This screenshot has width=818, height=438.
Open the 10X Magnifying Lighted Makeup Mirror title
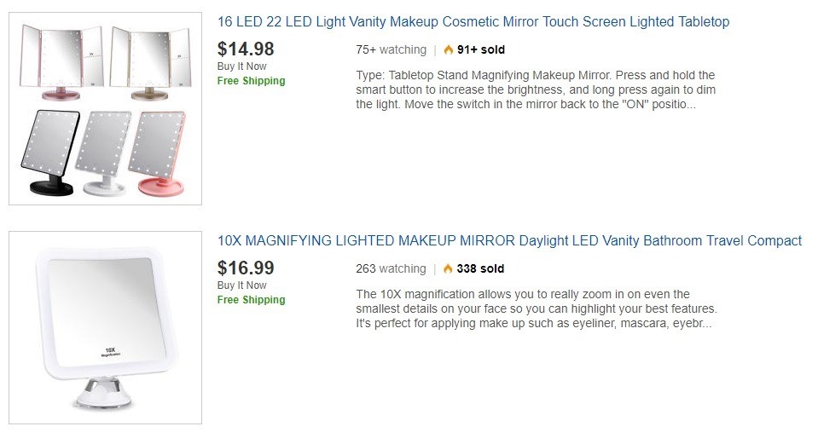(x=509, y=241)
